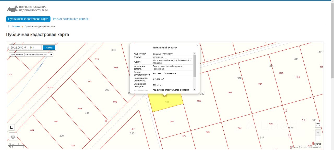Click the location pin icon in breadcrumbs
This screenshot has width=334, height=150.
pos(9,26)
